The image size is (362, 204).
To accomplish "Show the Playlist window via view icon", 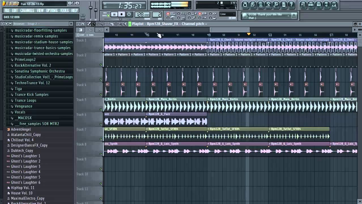I will (x=303, y=5).
